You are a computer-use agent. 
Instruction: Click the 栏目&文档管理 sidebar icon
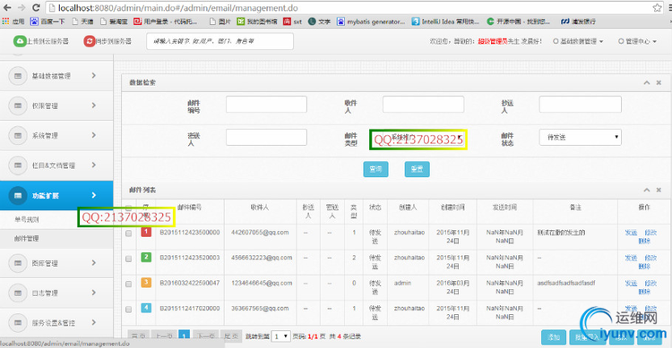[18, 166]
